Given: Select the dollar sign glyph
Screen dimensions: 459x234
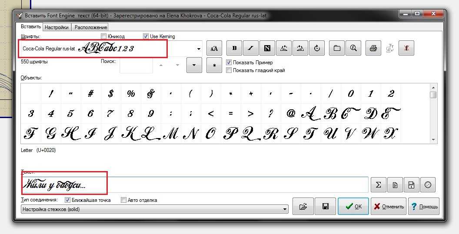Looking at the screenshot, I should pyautogui.click(x=111, y=94).
